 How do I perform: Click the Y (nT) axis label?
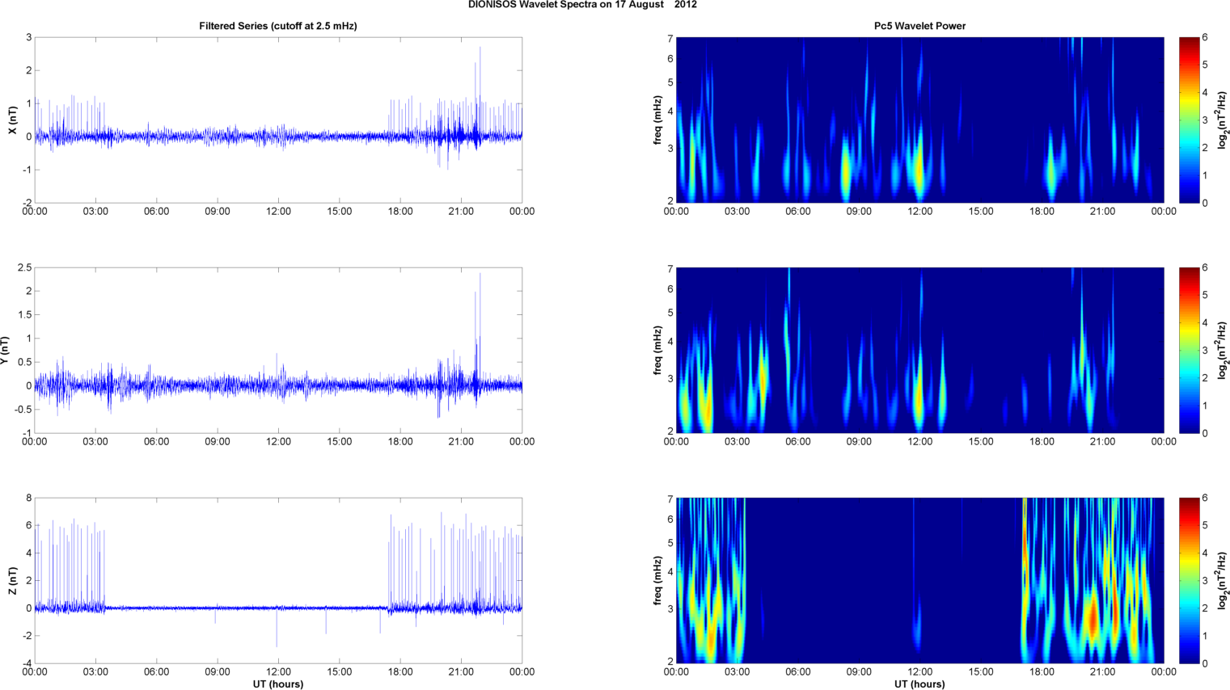5,351
